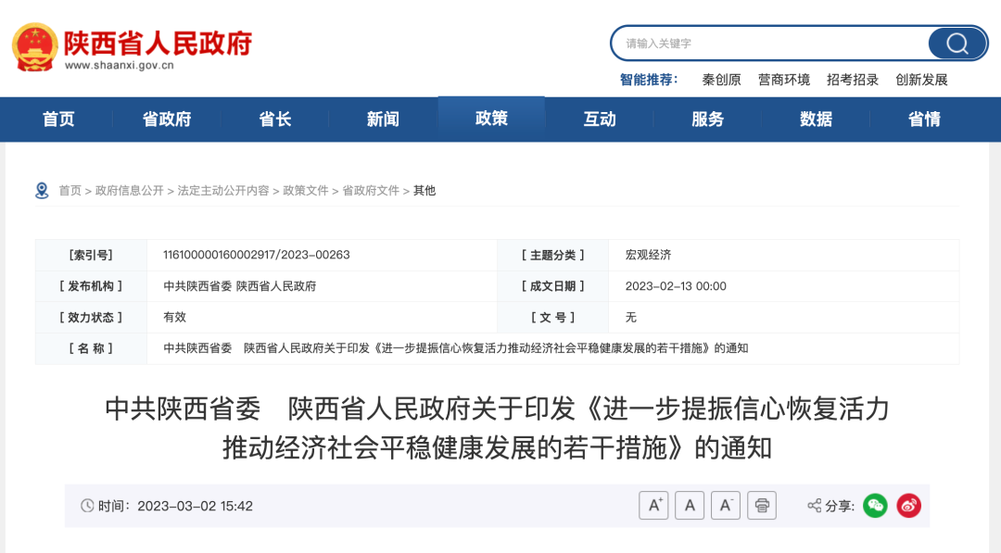Go to 首页 in the breadcrumb
Screen dimensions: 1001x553
[70, 191]
